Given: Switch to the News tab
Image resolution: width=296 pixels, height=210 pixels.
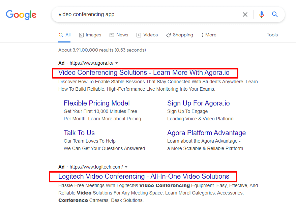Looking at the screenshot, I should pos(119,35).
